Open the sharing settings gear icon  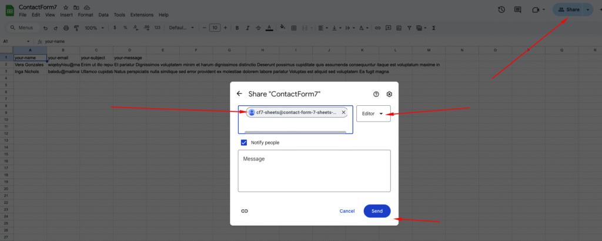pos(389,94)
